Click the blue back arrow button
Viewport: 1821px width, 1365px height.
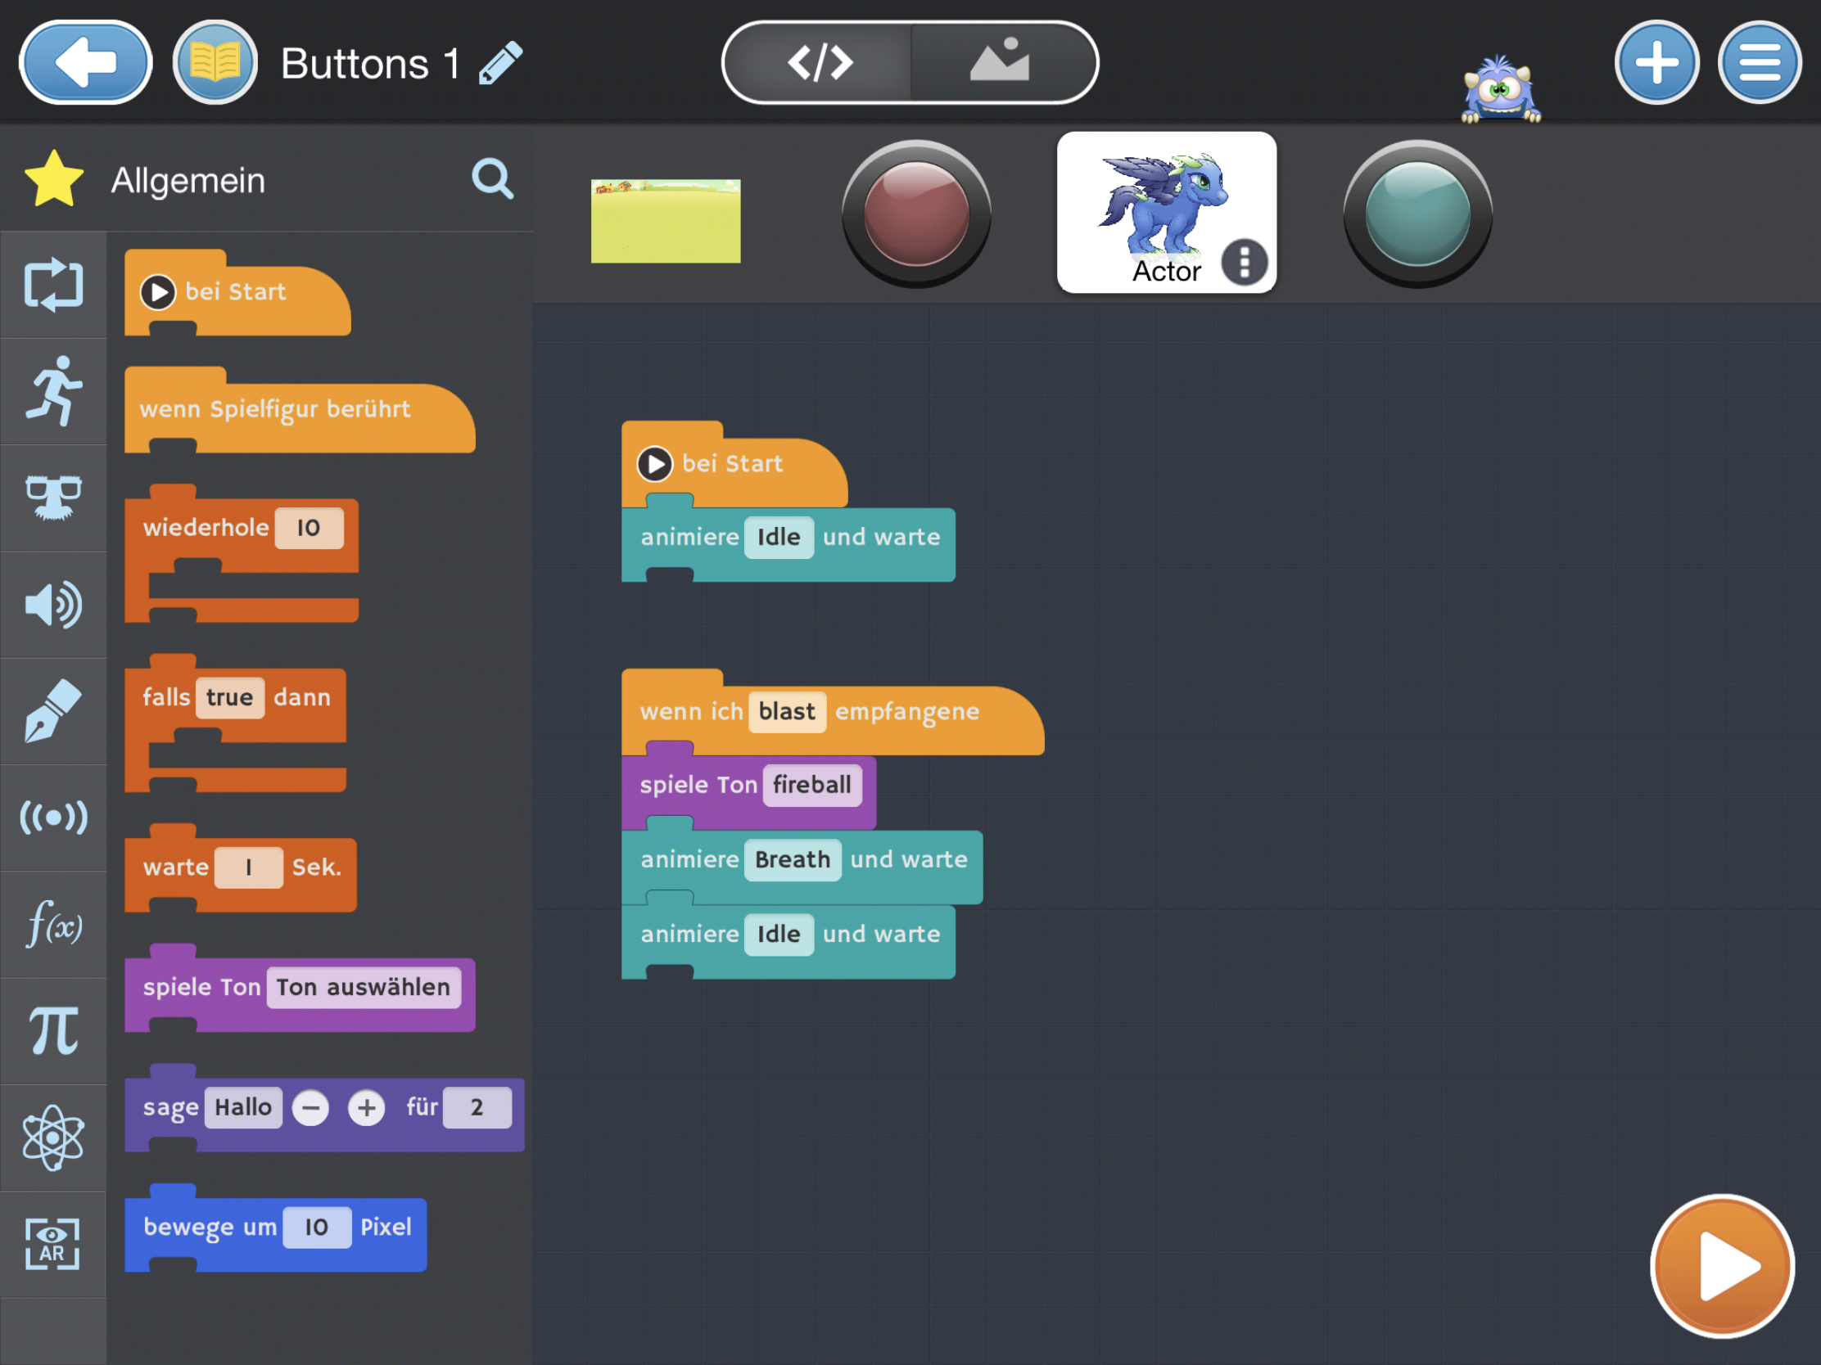87,62
